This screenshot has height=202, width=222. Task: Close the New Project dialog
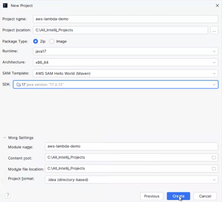(x=217, y=6)
